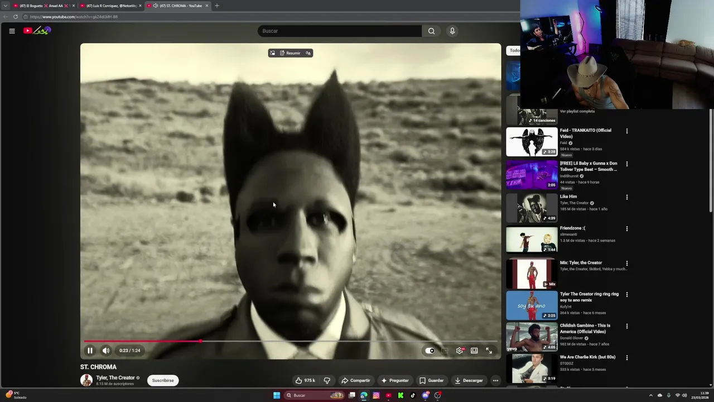Screen dimensions: 714x402
Task: Pause the ST. CHROMA video
Action: [x=90, y=351]
